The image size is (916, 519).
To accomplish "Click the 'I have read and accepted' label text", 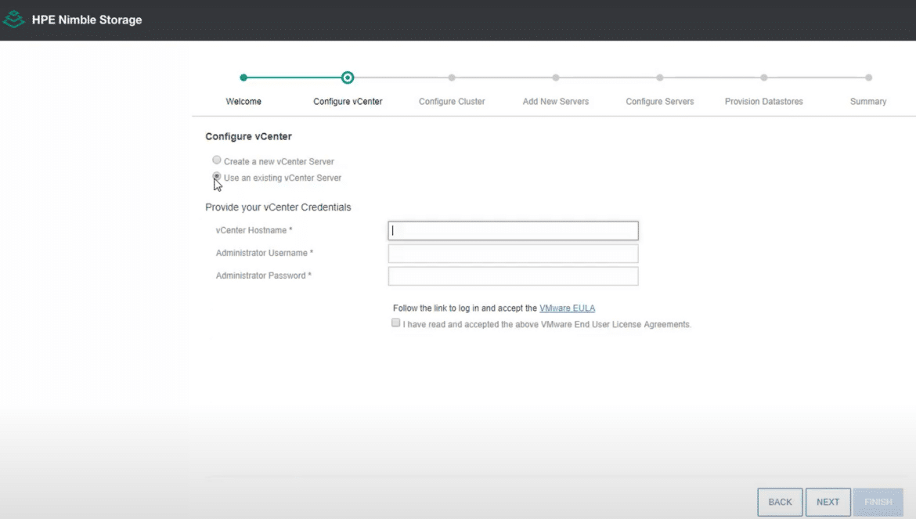I will point(546,325).
